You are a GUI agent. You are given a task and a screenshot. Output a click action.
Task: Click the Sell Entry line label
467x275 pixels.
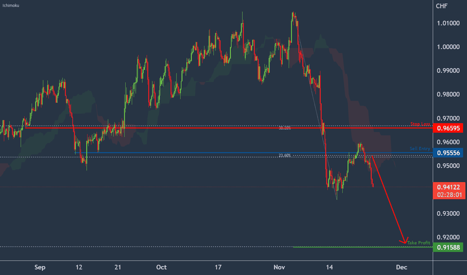pyautogui.click(x=419, y=148)
